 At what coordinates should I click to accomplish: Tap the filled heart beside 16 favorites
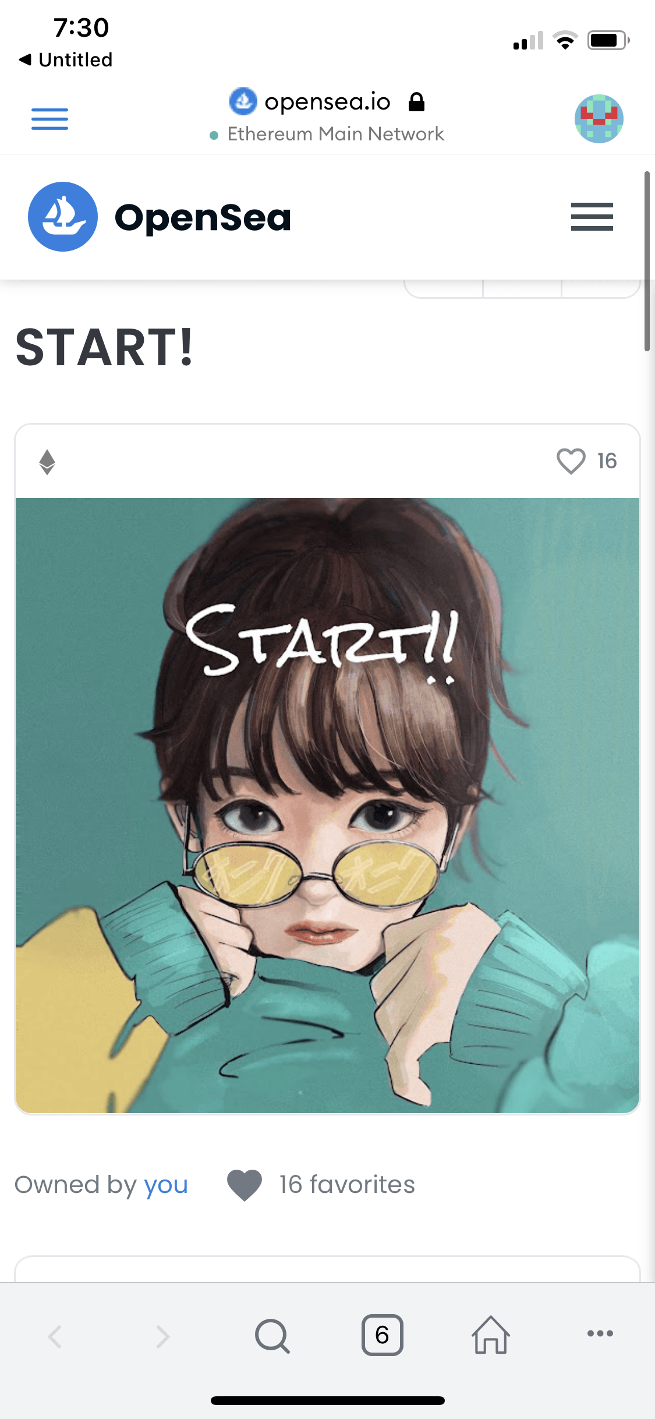[x=245, y=1185]
